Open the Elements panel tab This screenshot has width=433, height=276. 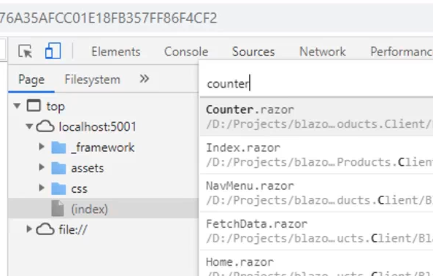pyautogui.click(x=116, y=52)
